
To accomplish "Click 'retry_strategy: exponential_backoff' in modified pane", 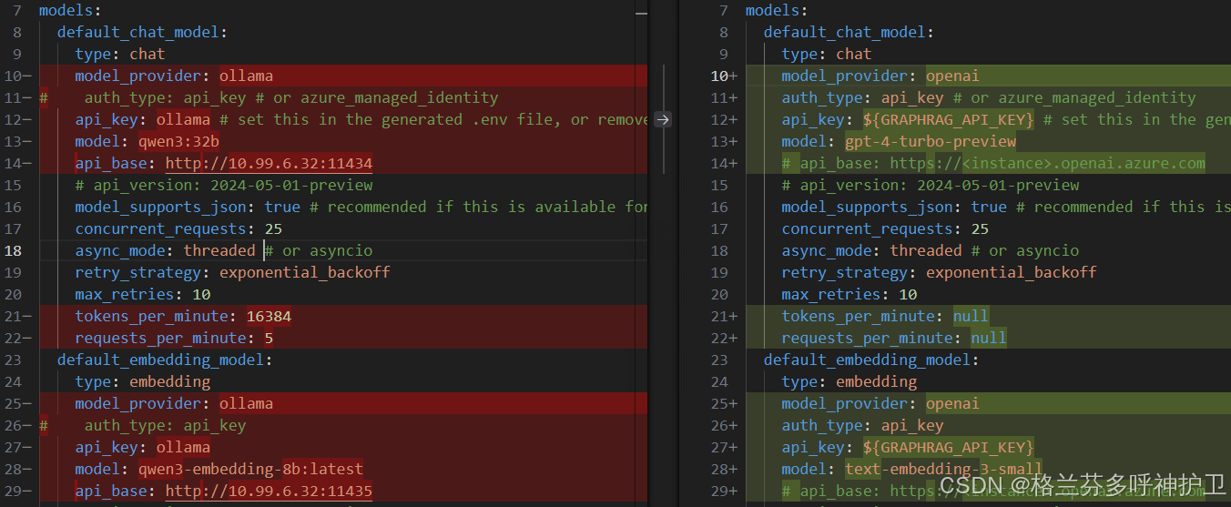I will click(x=940, y=272).
